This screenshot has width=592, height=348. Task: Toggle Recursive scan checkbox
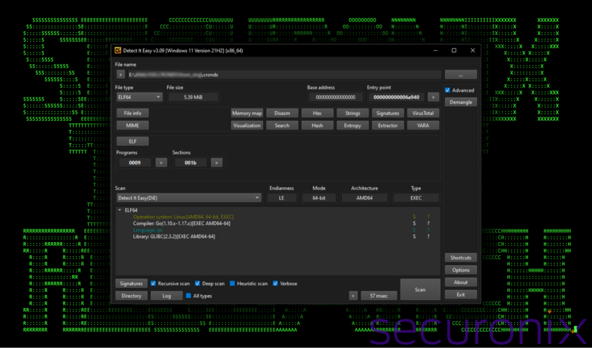153,284
